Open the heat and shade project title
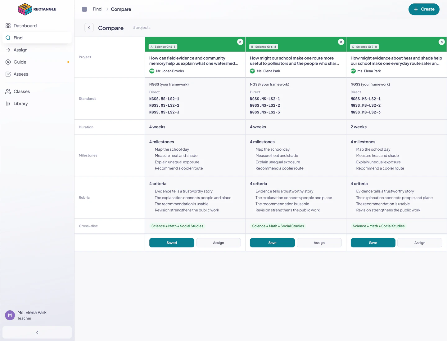 click(396, 61)
